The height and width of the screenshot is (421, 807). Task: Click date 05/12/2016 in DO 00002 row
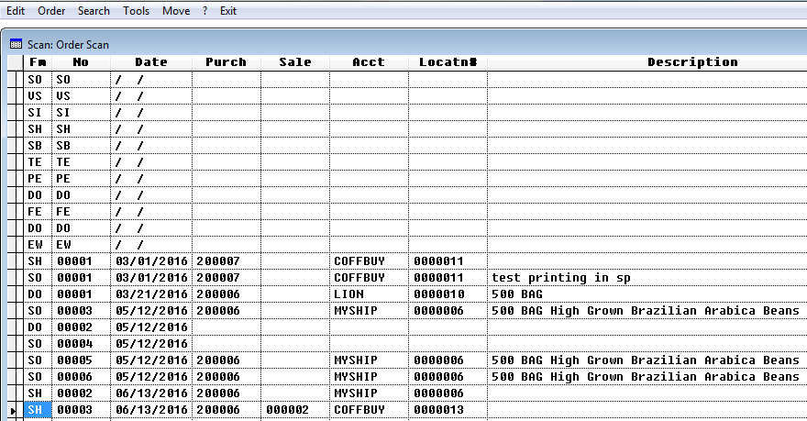[x=151, y=327]
